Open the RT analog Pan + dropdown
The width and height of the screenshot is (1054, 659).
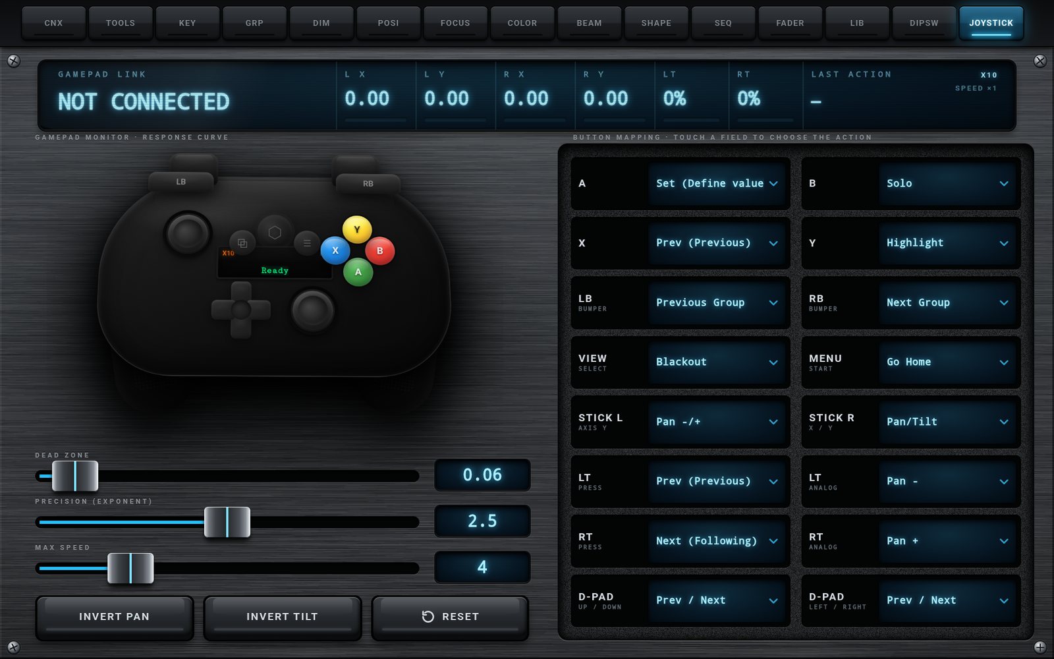coord(949,541)
